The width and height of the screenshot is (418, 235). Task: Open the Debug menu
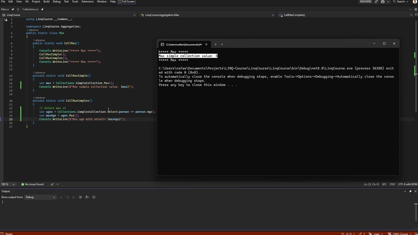click(56, 2)
